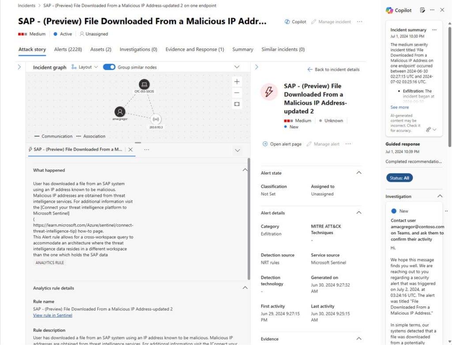
Task: Zoom out on the incident graph
Action: 237,93
